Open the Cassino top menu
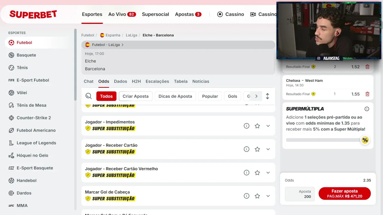383x215 pixels. pyautogui.click(x=230, y=14)
